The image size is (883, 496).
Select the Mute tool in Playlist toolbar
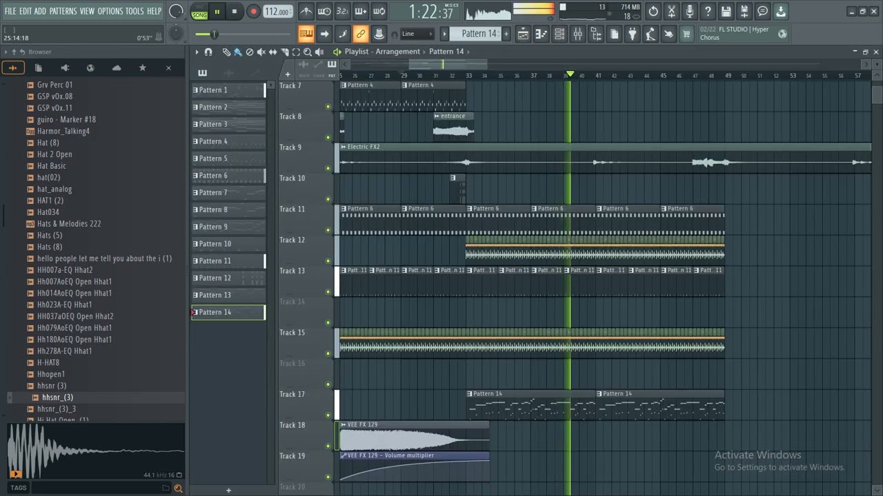tap(261, 52)
